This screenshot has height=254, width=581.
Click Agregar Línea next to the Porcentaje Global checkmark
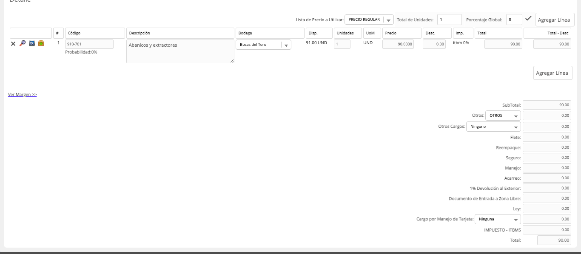click(x=555, y=20)
